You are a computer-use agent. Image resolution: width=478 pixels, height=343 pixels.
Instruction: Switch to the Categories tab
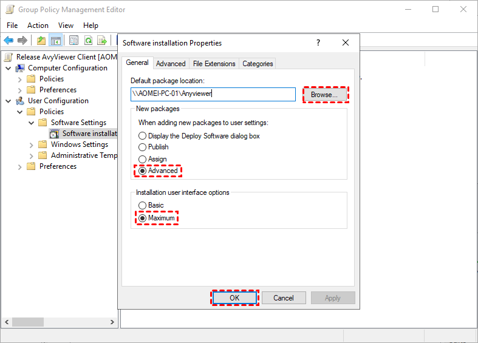258,64
